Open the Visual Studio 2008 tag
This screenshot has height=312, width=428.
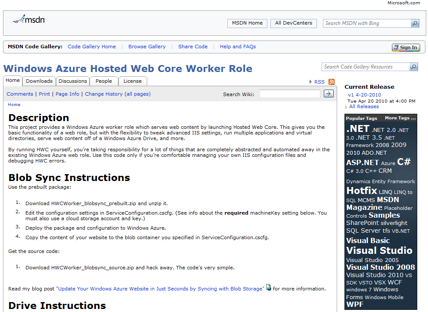pyautogui.click(x=381, y=267)
